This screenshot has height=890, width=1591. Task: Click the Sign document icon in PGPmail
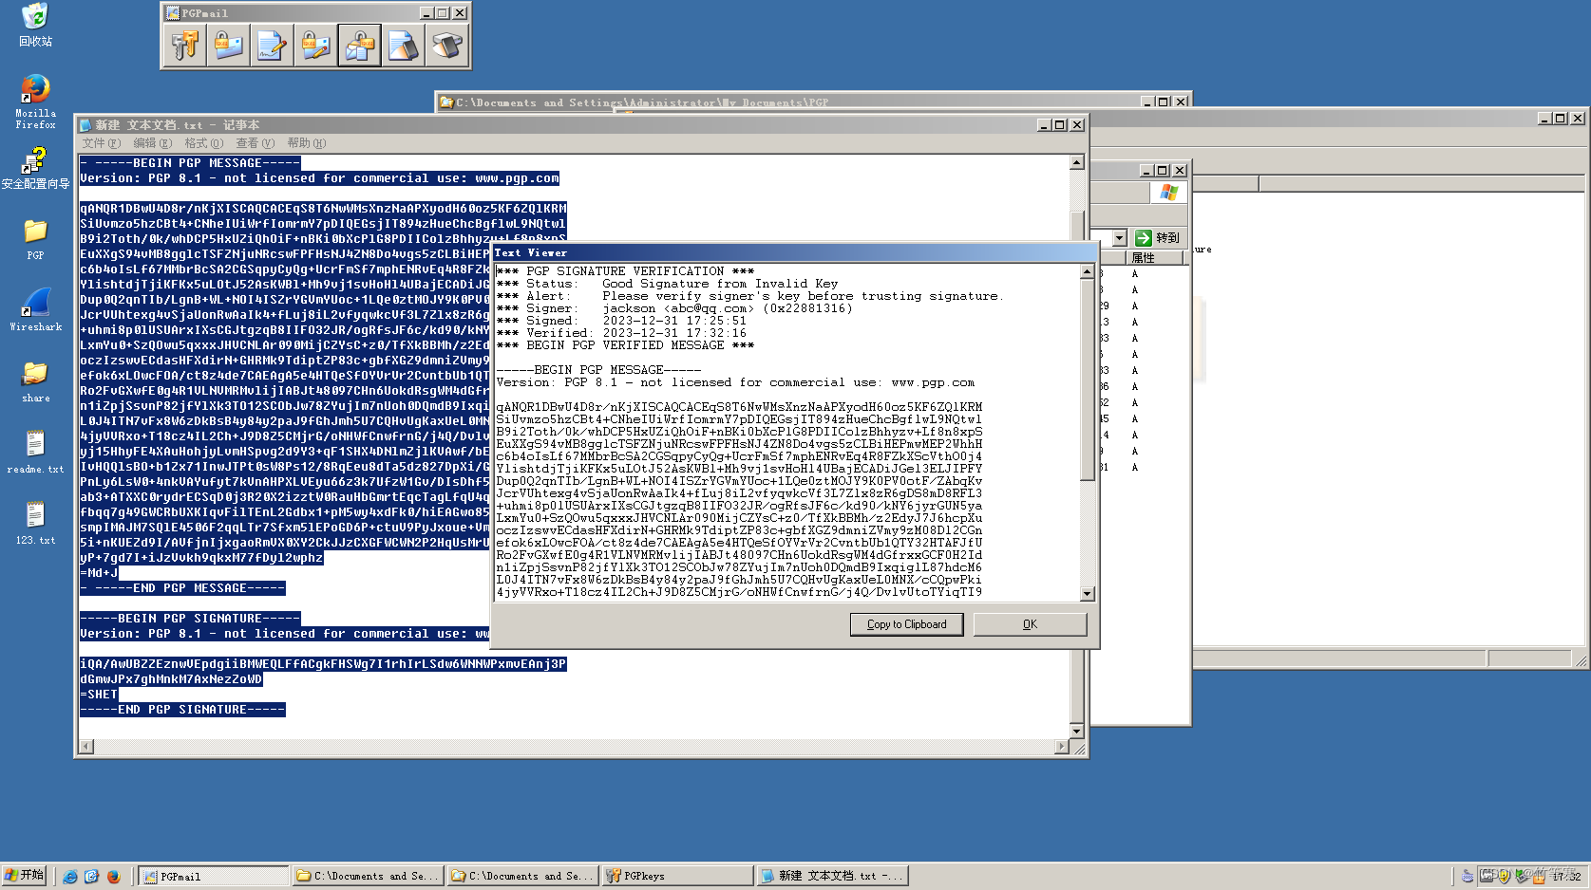pos(272,46)
